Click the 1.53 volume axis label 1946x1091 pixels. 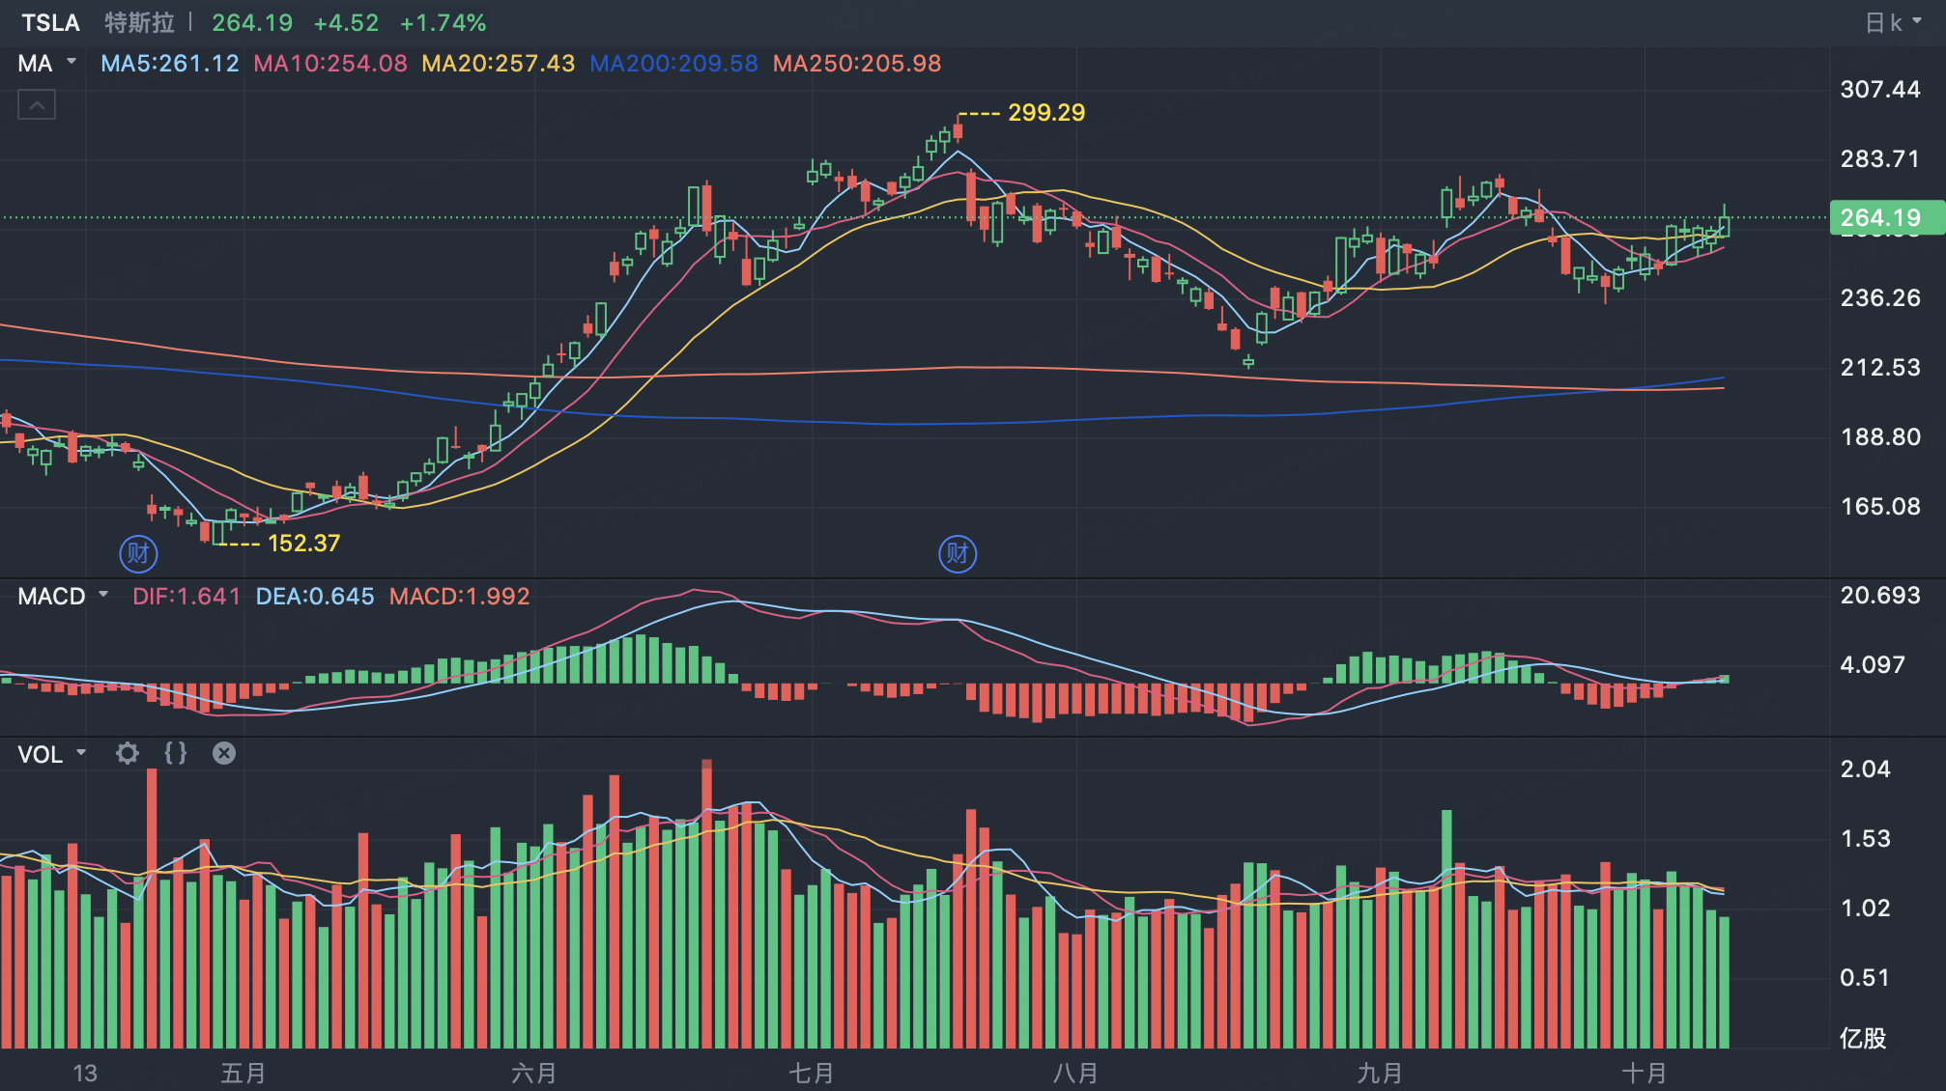pyautogui.click(x=1865, y=839)
